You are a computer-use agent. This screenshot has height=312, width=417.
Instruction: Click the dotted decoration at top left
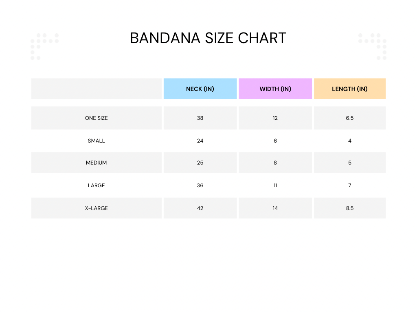coord(42,45)
